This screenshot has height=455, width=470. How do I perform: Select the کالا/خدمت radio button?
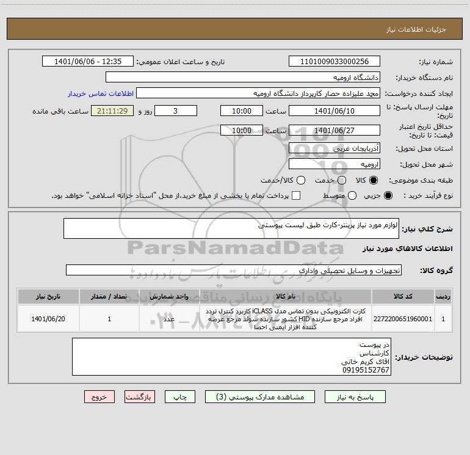click(x=301, y=180)
